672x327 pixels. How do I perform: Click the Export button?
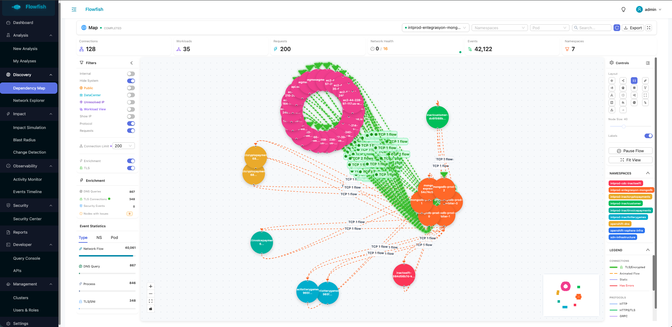pos(633,28)
